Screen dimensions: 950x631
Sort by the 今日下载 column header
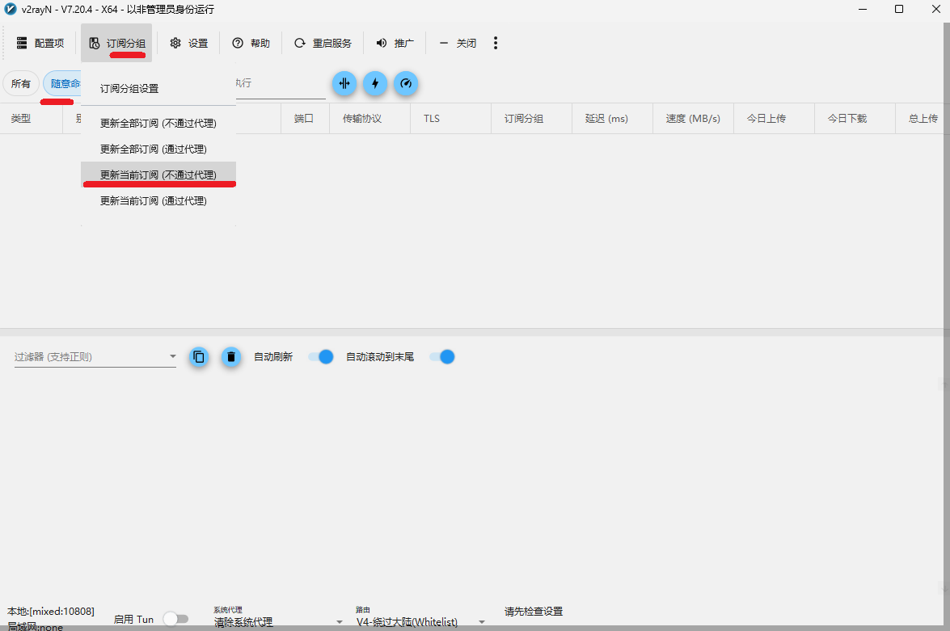(855, 119)
